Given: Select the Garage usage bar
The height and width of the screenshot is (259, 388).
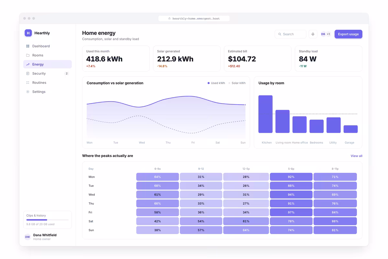Looking at the screenshot, I should pos(350,129).
